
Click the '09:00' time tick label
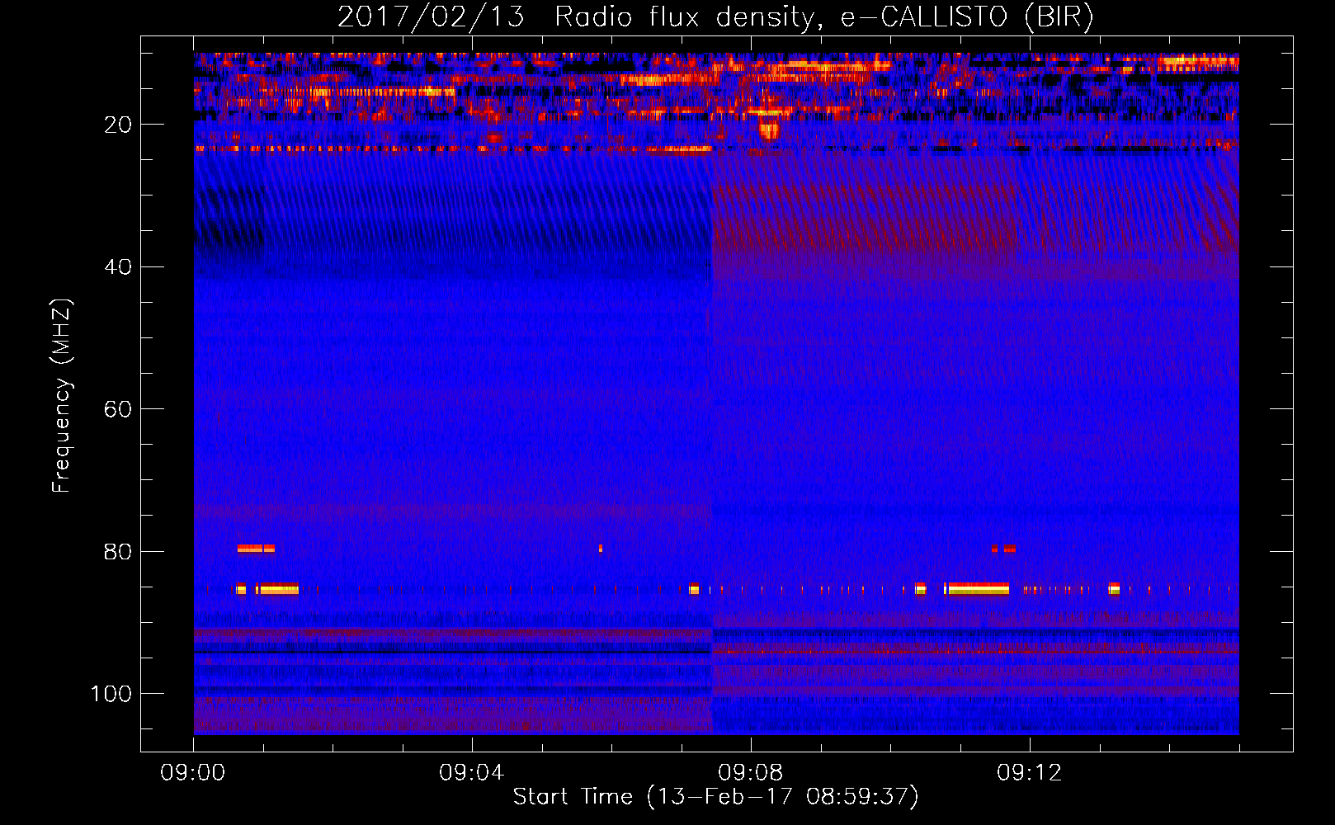click(x=193, y=773)
